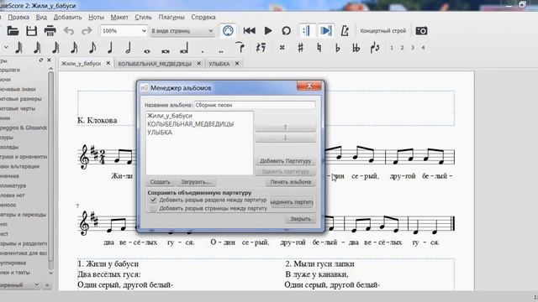The image size is (538, 302).
Task: Insert a rest
Action: click(x=261, y=48)
